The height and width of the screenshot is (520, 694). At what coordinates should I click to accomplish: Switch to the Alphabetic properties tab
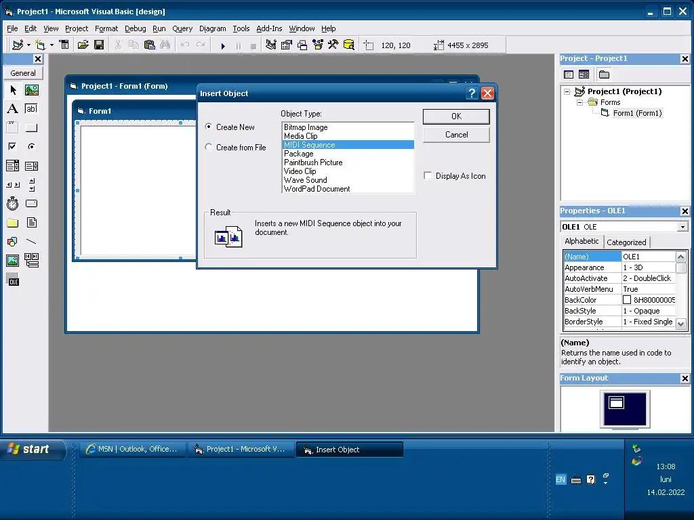(x=581, y=241)
